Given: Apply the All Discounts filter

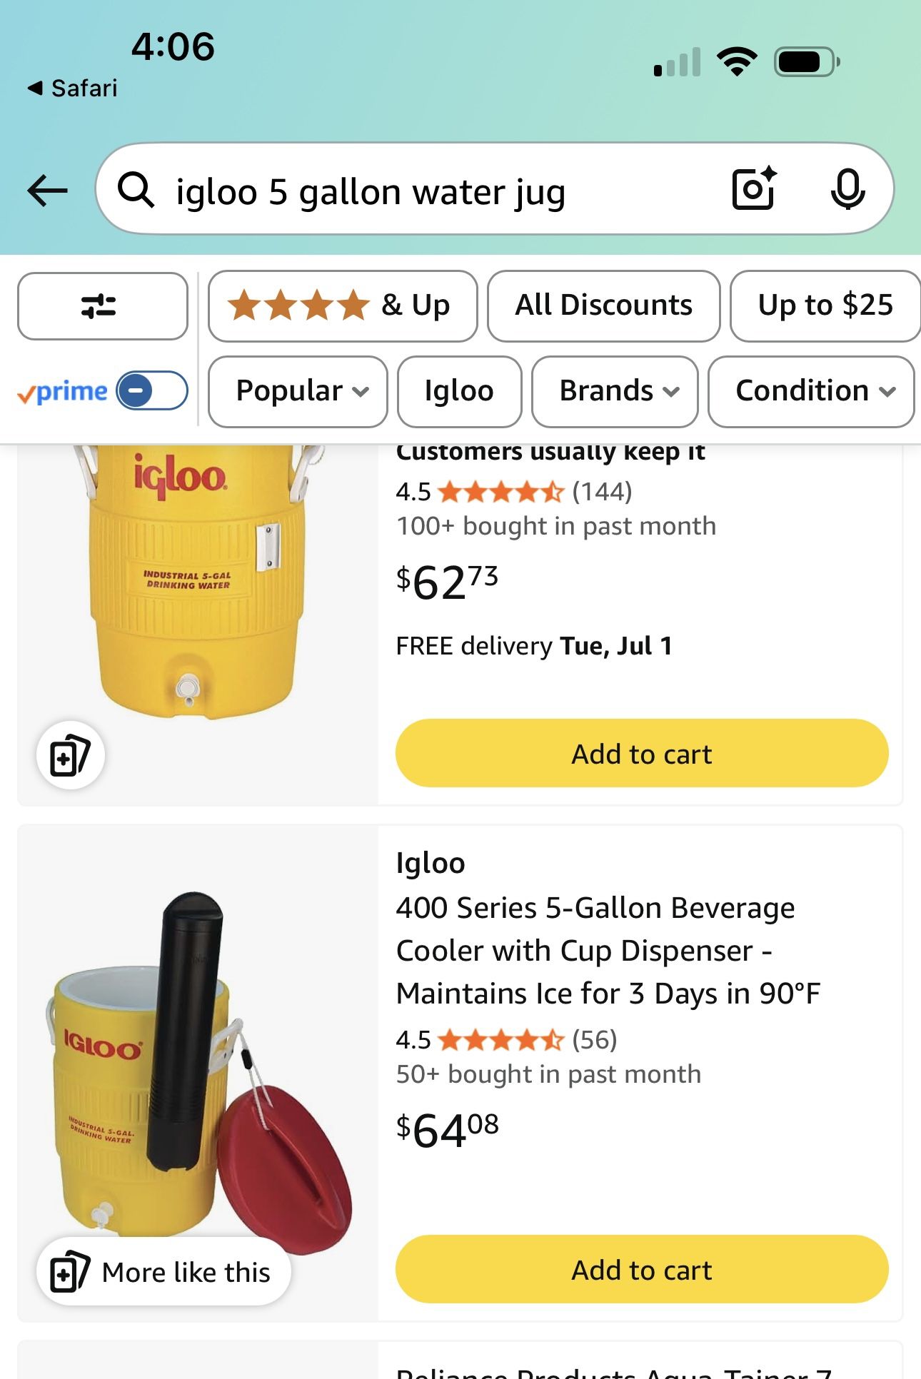Looking at the screenshot, I should tap(603, 305).
